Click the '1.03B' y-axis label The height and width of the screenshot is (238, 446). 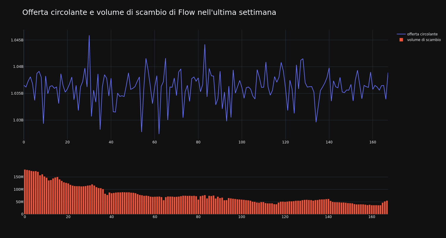[x=18, y=120]
